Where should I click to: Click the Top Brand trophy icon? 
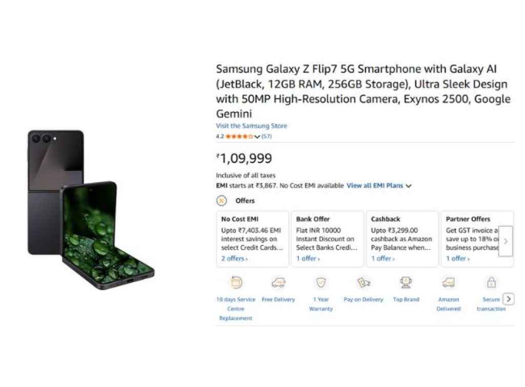click(x=406, y=282)
